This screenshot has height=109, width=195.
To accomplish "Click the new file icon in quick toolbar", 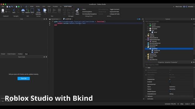I will tap(7, 7).
